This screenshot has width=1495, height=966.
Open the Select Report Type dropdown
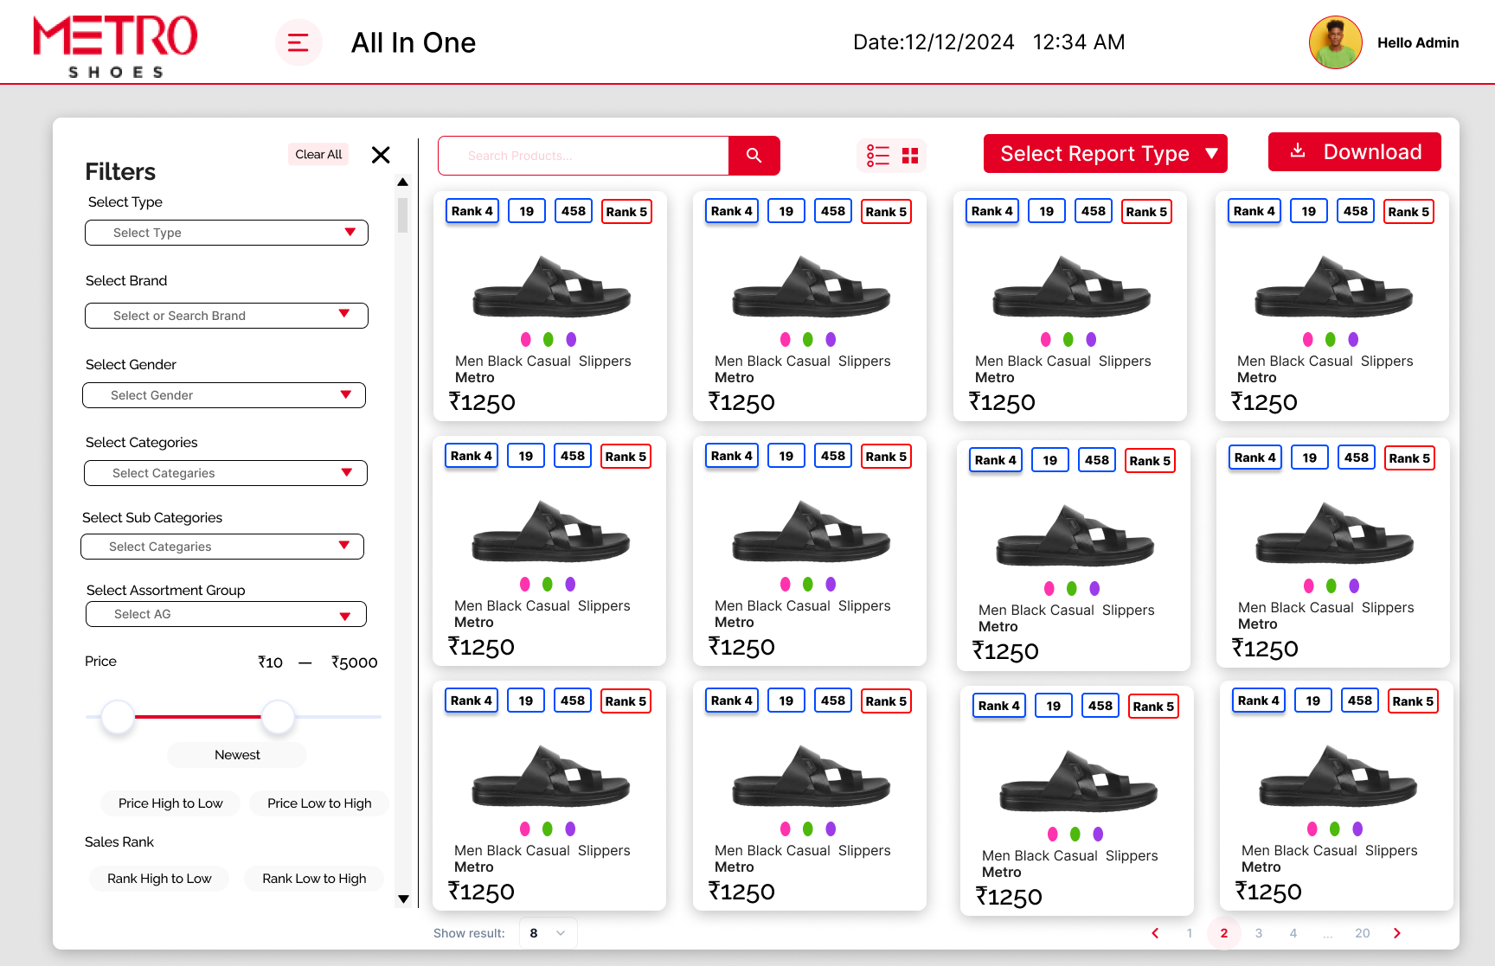[x=1105, y=154]
